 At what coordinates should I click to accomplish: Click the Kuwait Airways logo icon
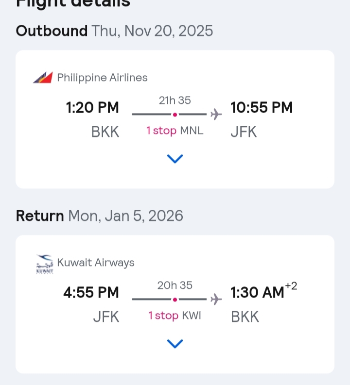point(45,264)
